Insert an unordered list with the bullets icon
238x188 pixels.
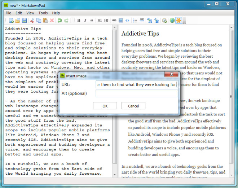(135, 20)
